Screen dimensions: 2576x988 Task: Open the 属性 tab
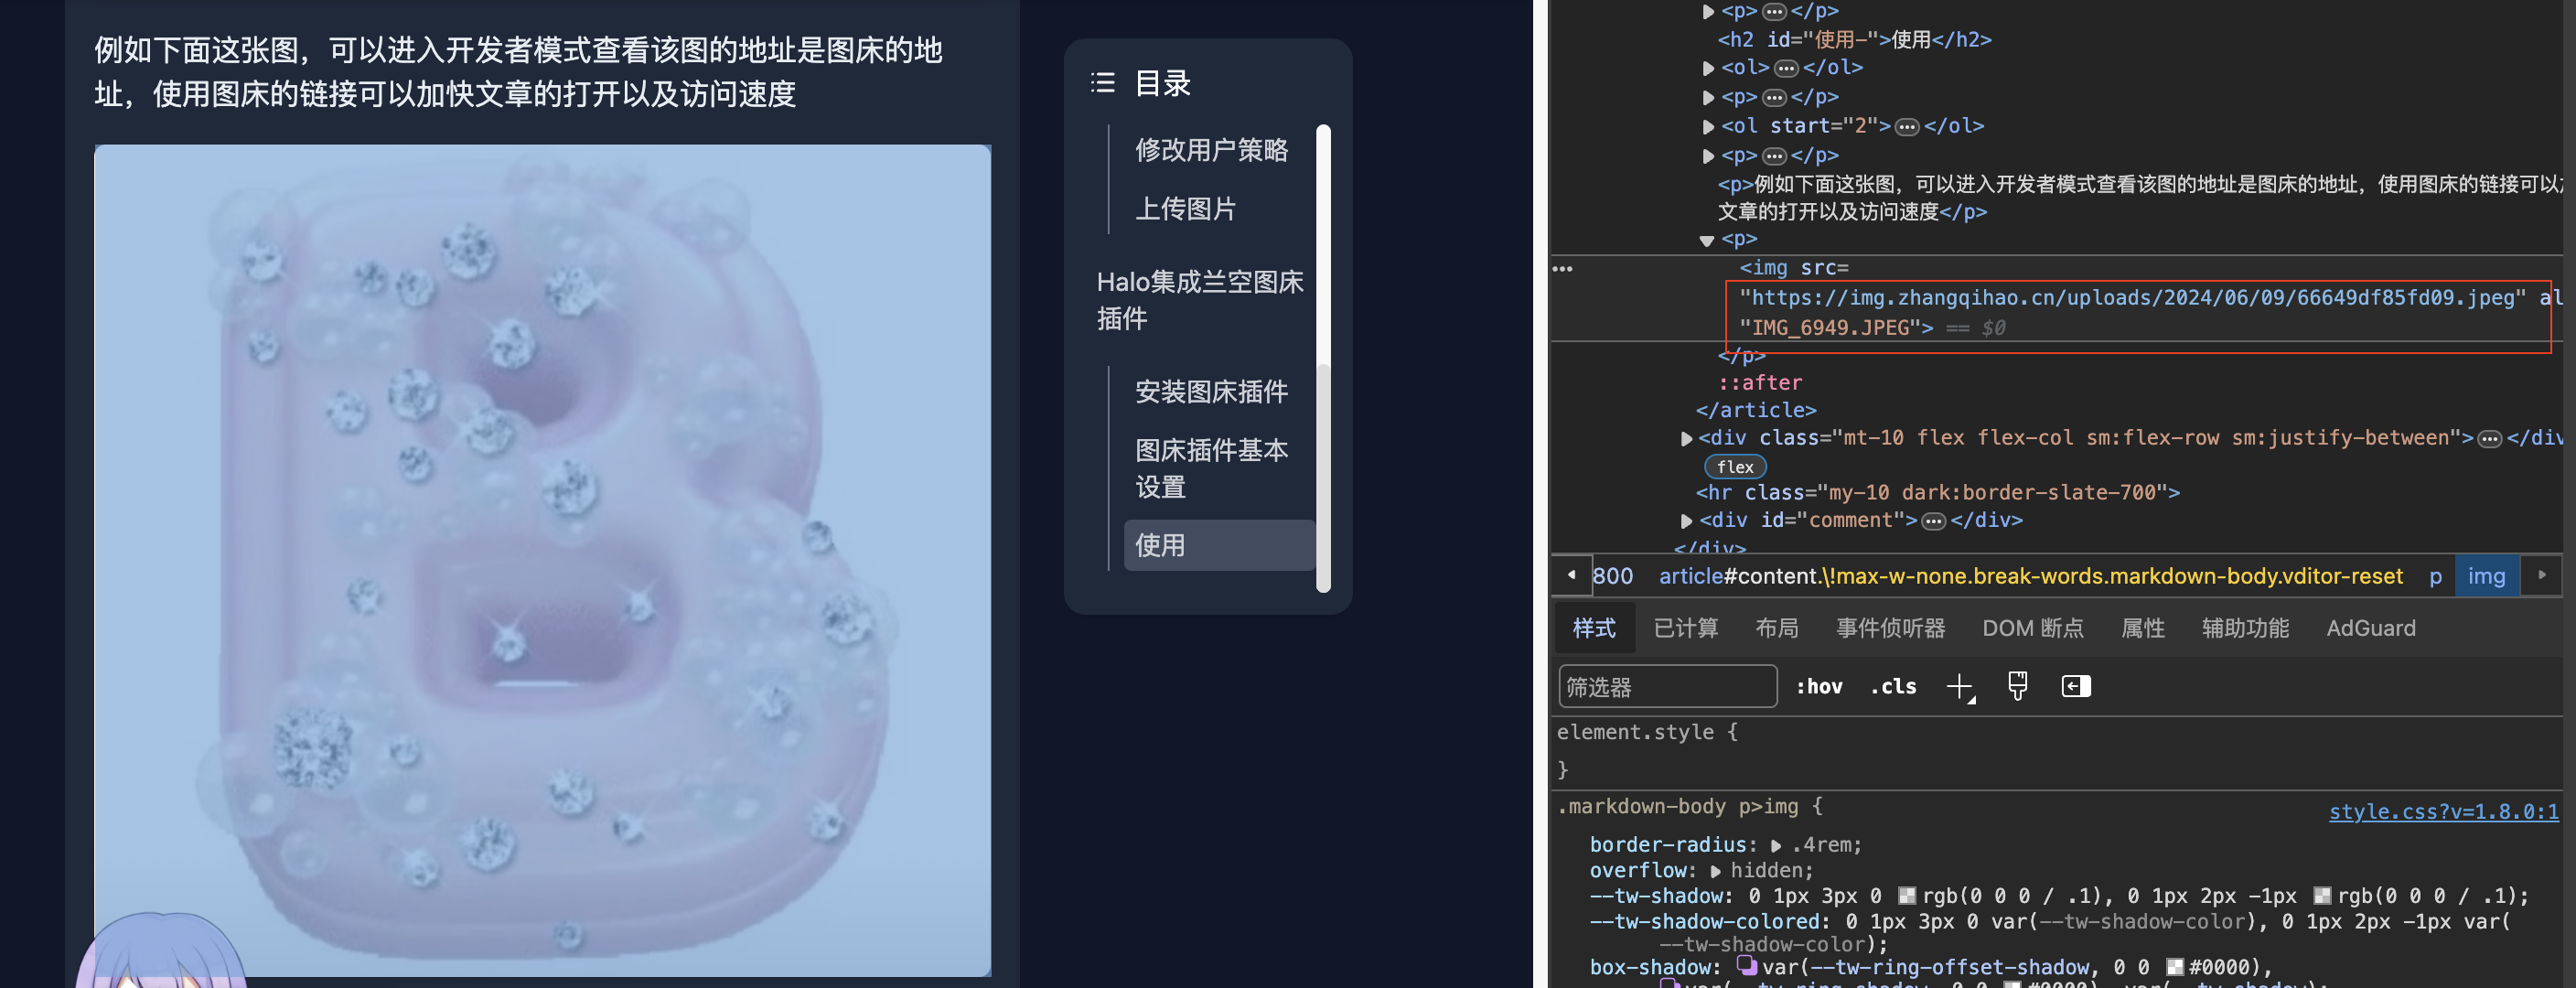2143,628
